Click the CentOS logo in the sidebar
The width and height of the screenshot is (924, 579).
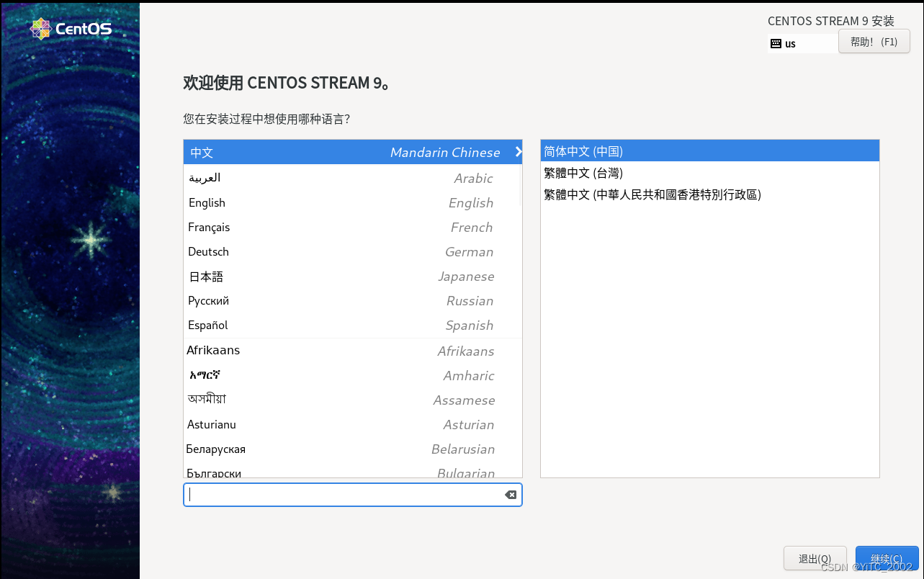tap(71, 30)
